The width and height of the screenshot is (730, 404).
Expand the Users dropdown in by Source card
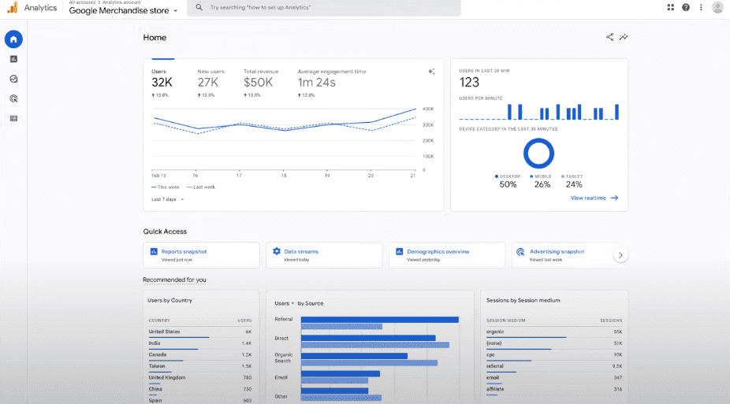tap(284, 303)
